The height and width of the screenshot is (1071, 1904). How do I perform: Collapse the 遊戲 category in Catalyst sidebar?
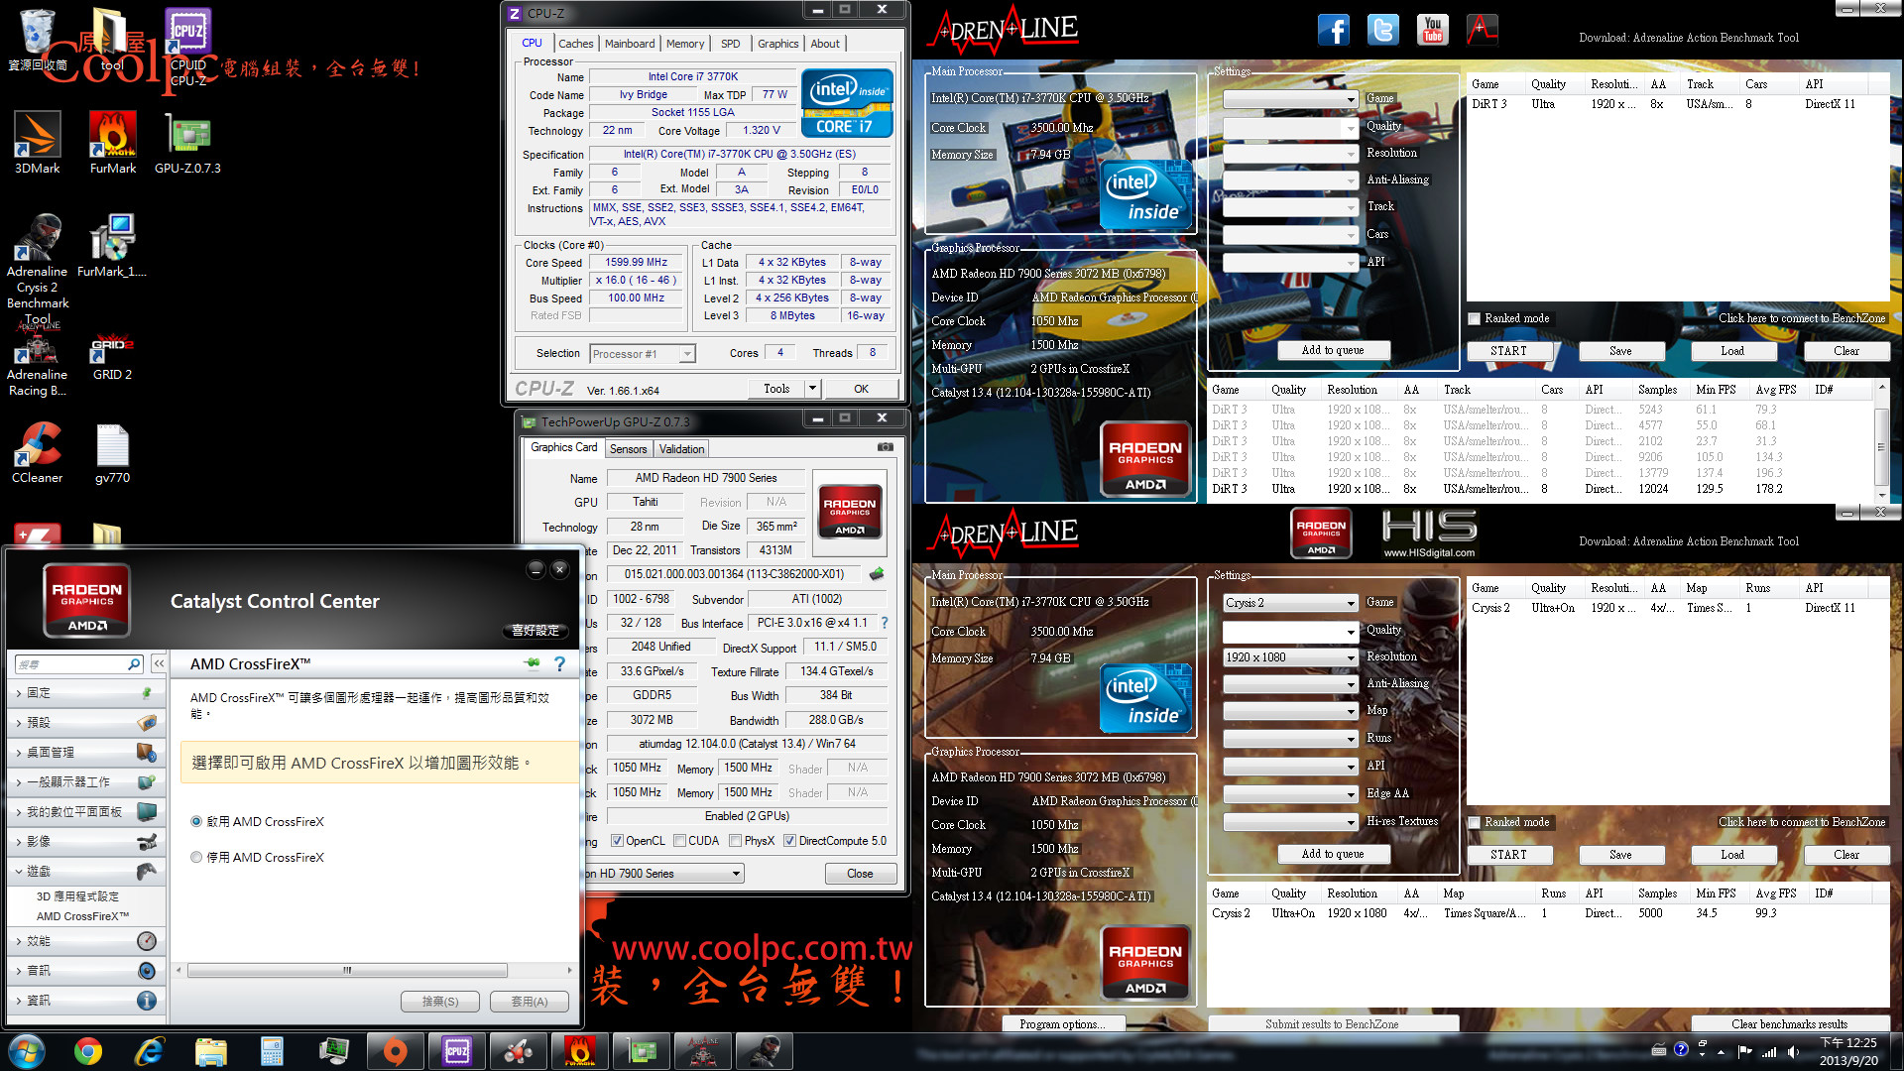(86, 871)
